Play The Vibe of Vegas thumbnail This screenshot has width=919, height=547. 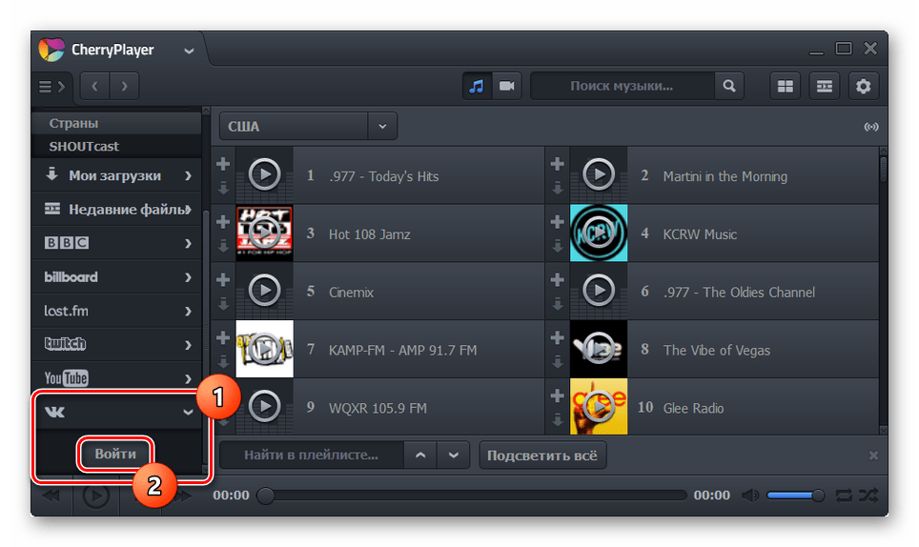(x=599, y=349)
